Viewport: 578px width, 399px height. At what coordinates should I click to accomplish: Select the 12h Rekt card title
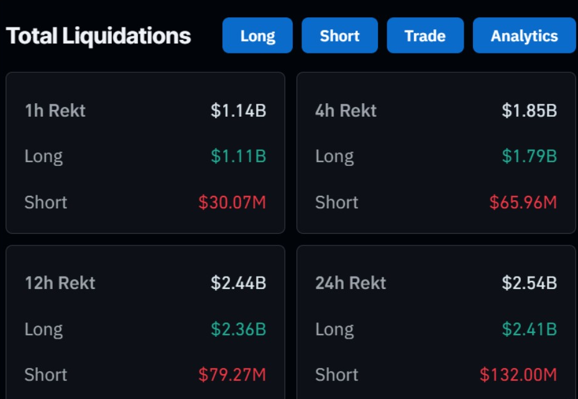point(60,283)
